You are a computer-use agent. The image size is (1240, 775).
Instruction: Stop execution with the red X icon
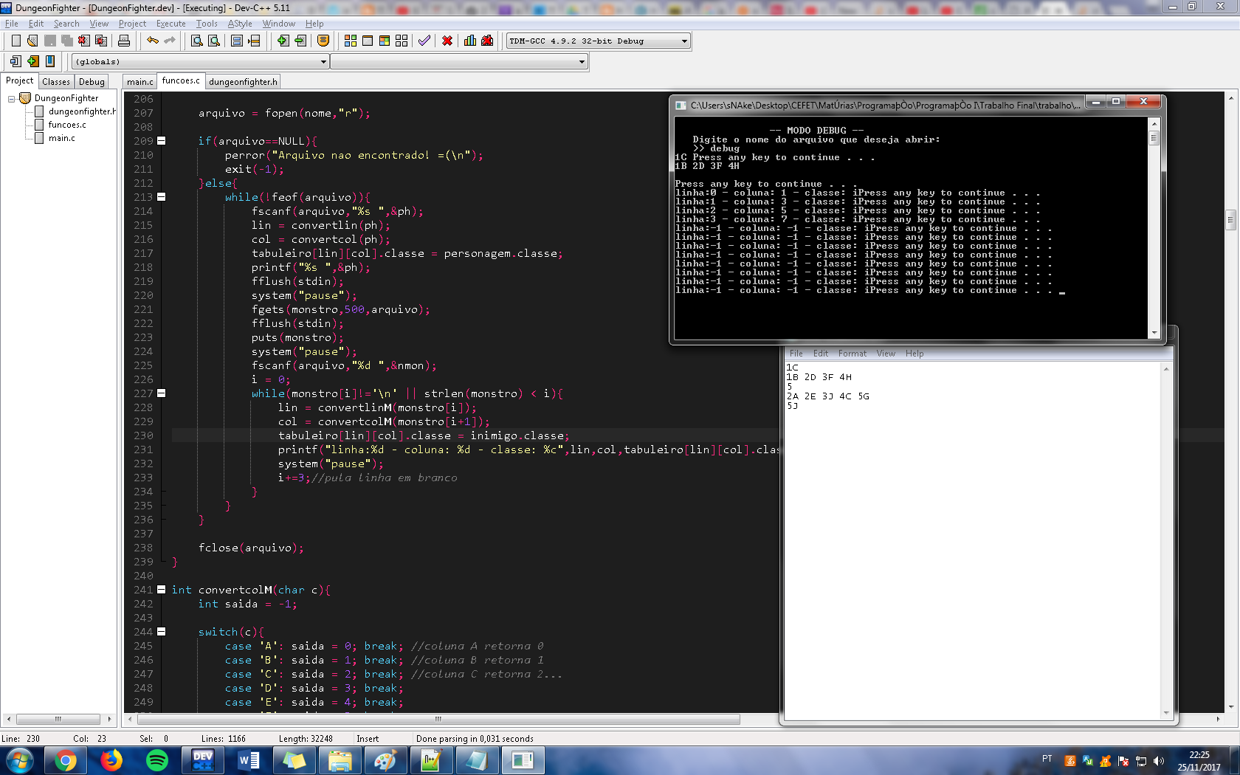click(447, 41)
